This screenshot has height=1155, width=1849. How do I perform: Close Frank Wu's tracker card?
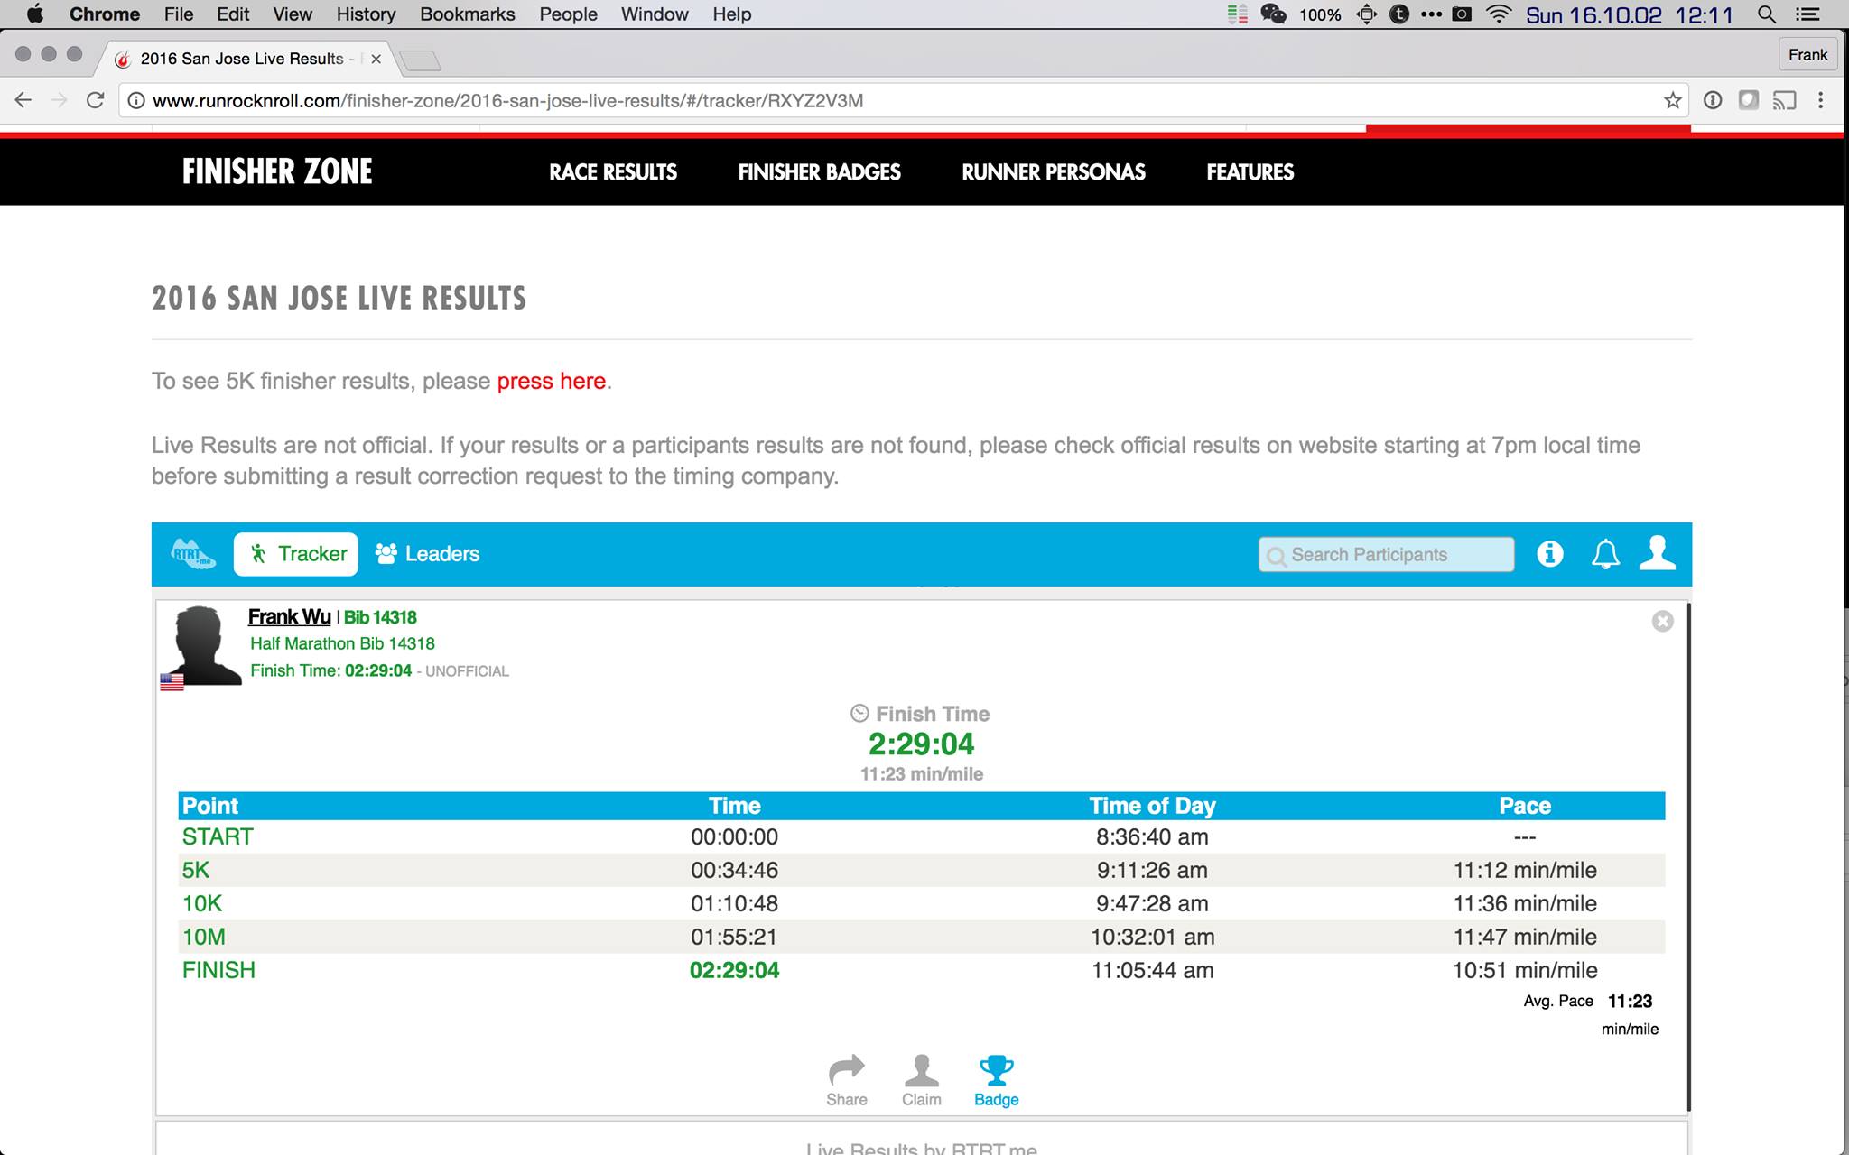[x=1662, y=621]
